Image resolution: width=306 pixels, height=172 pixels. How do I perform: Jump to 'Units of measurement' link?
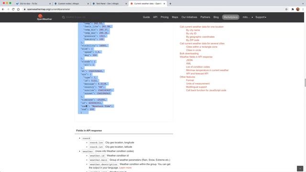point(197,84)
